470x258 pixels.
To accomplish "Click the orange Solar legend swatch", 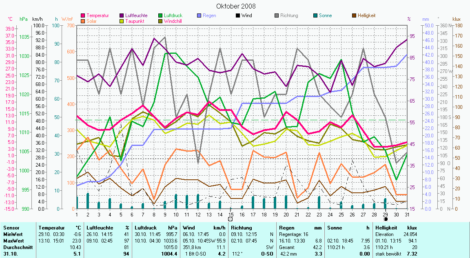I will (x=84, y=21).
